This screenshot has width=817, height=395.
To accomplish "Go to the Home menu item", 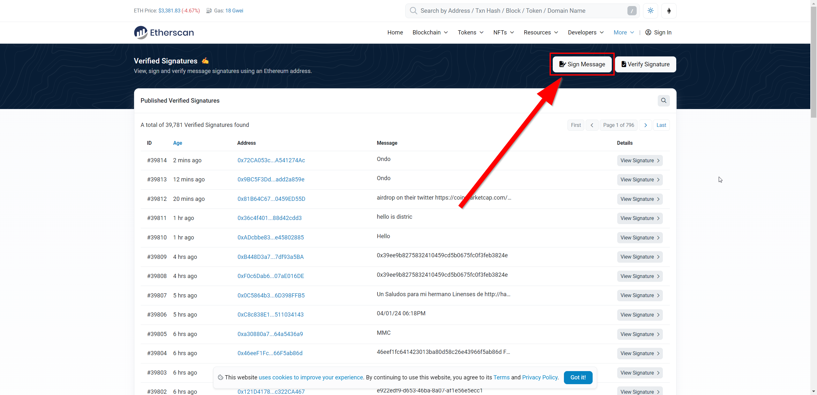I will point(395,33).
